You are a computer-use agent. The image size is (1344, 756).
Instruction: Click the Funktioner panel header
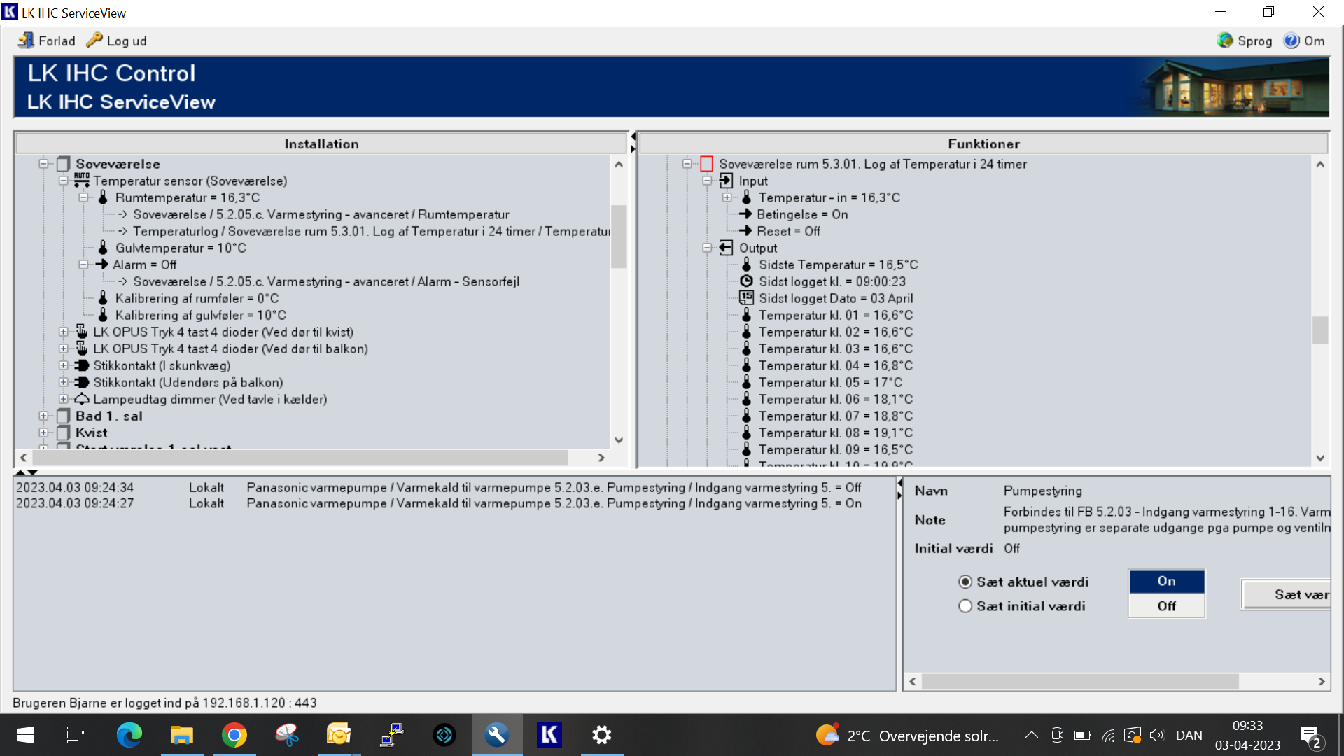pos(983,143)
